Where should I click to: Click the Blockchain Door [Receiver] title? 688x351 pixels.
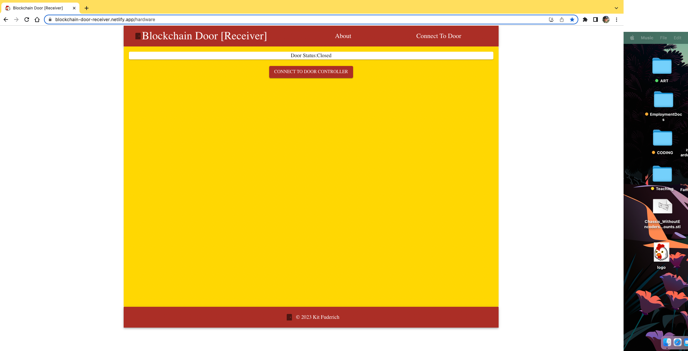pos(204,36)
